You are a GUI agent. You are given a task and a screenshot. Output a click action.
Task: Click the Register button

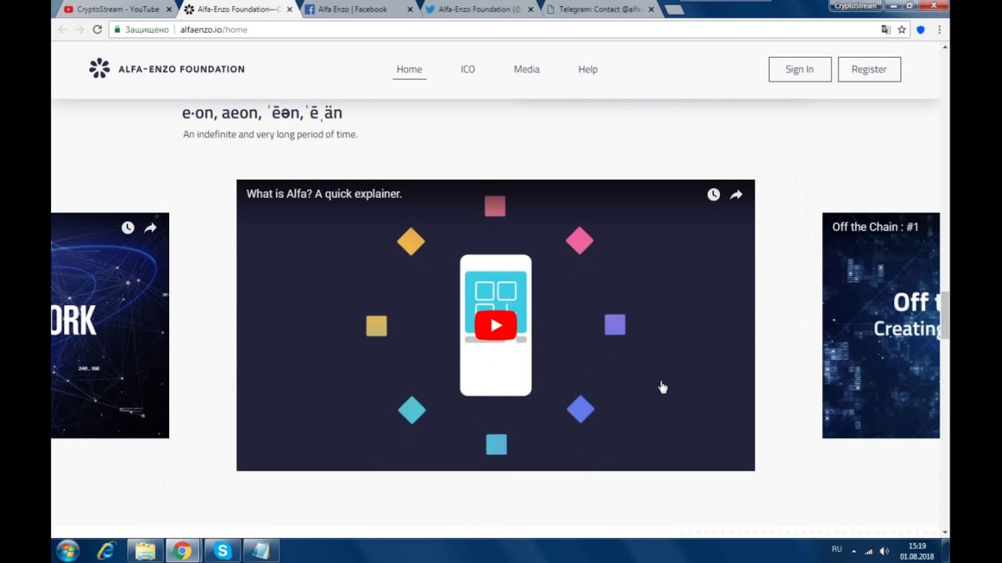[869, 69]
